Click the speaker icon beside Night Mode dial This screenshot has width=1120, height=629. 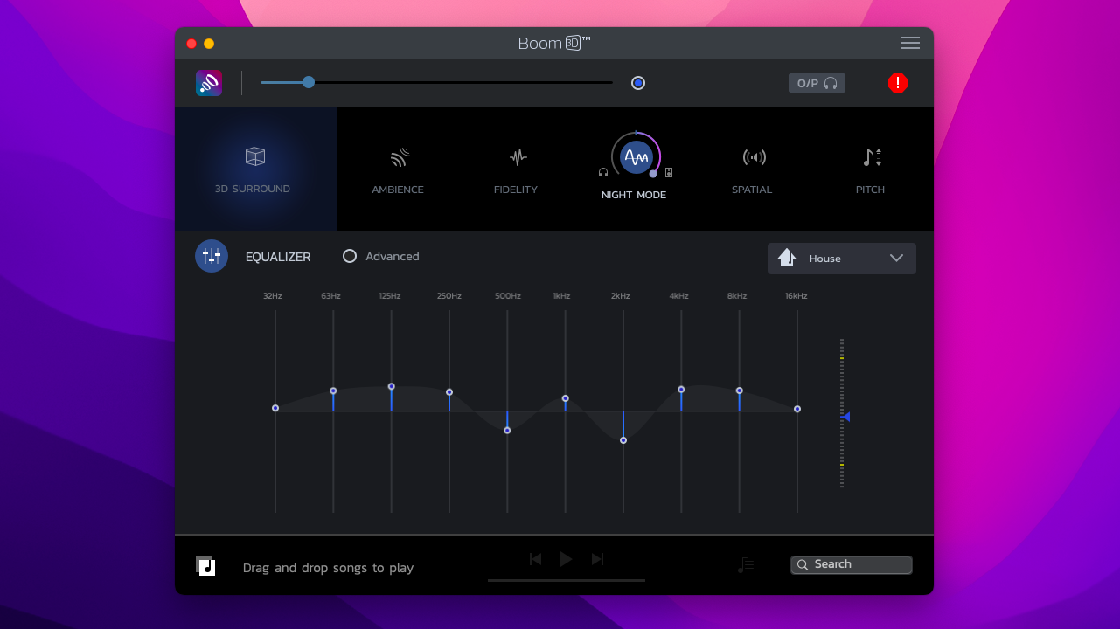tap(669, 173)
